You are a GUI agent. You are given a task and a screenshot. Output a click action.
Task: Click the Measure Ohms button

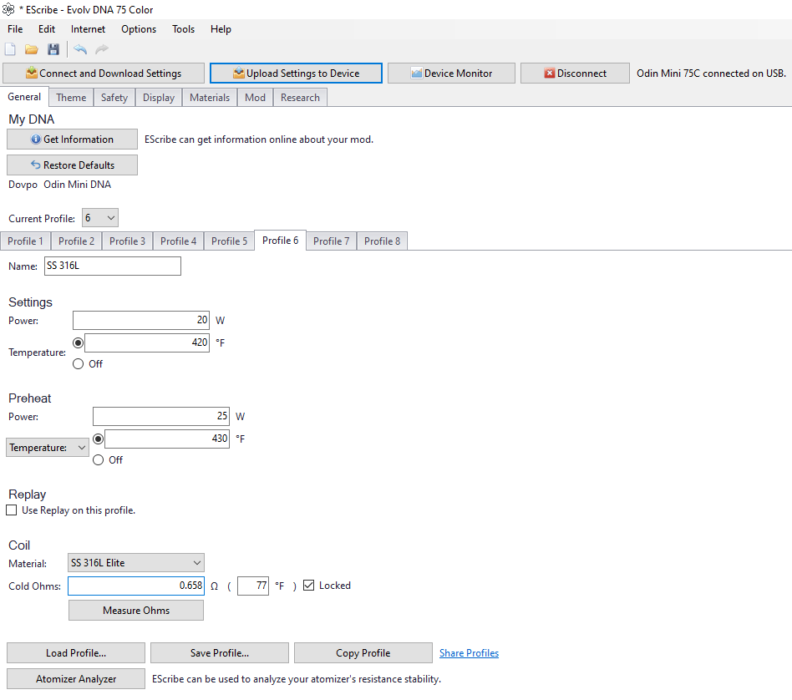click(x=136, y=611)
